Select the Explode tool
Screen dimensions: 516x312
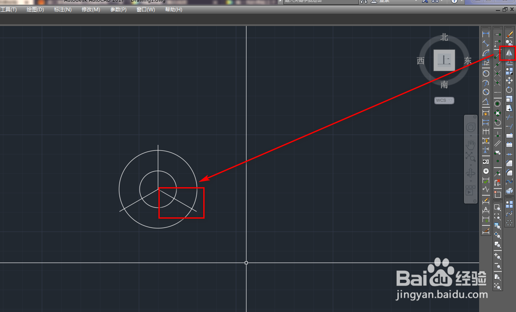(x=509, y=191)
